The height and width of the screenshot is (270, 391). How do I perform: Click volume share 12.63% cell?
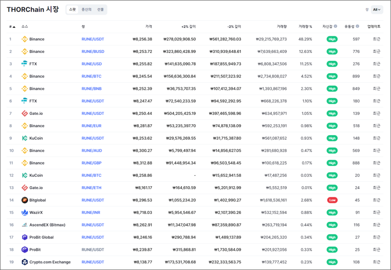(x=306, y=51)
